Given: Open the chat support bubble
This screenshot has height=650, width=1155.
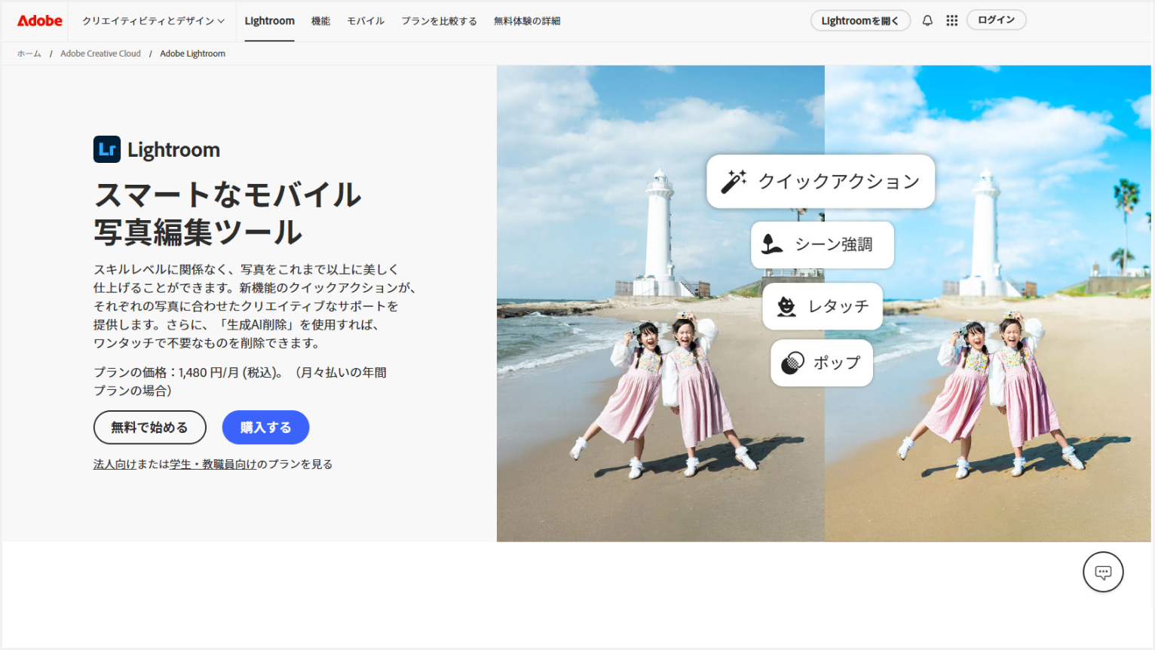Looking at the screenshot, I should click(1103, 572).
